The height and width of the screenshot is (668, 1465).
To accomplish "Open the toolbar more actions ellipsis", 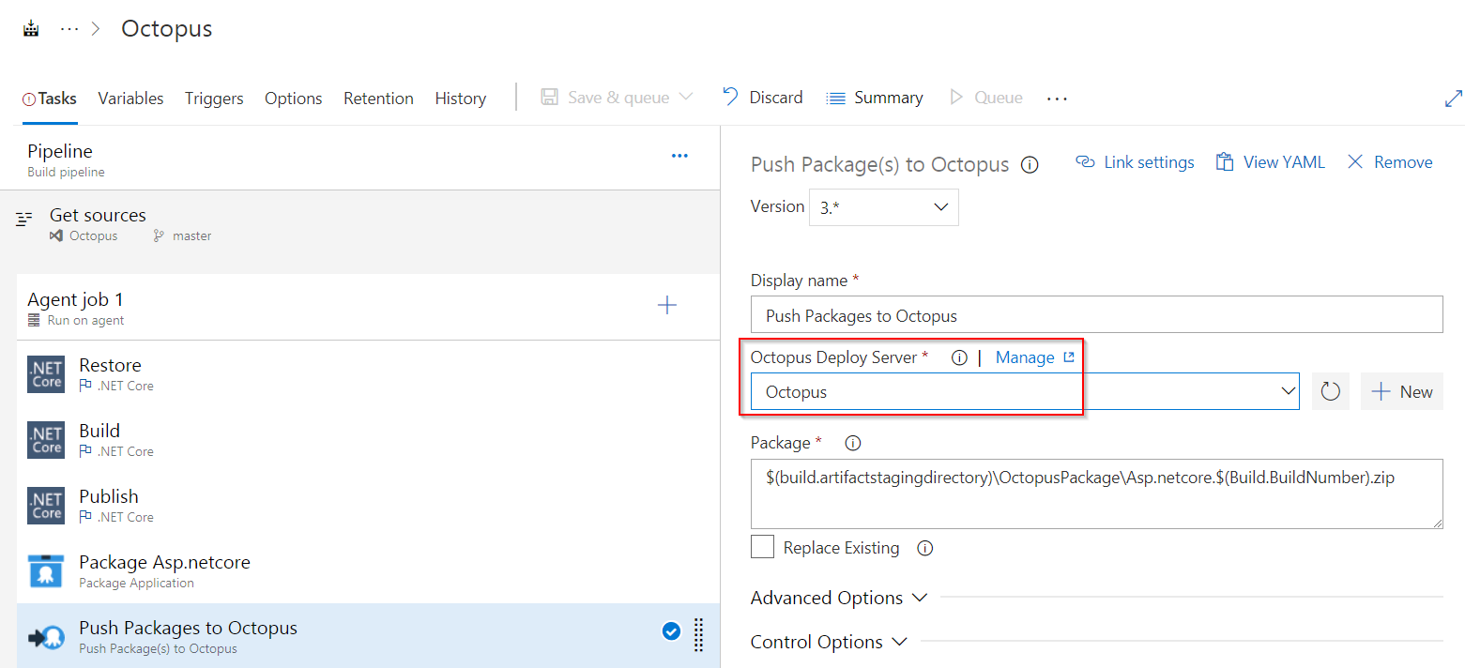I will pos(1058,99).
